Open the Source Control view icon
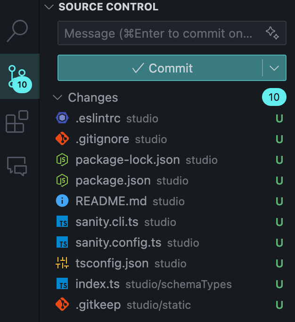 click(18, 75)
